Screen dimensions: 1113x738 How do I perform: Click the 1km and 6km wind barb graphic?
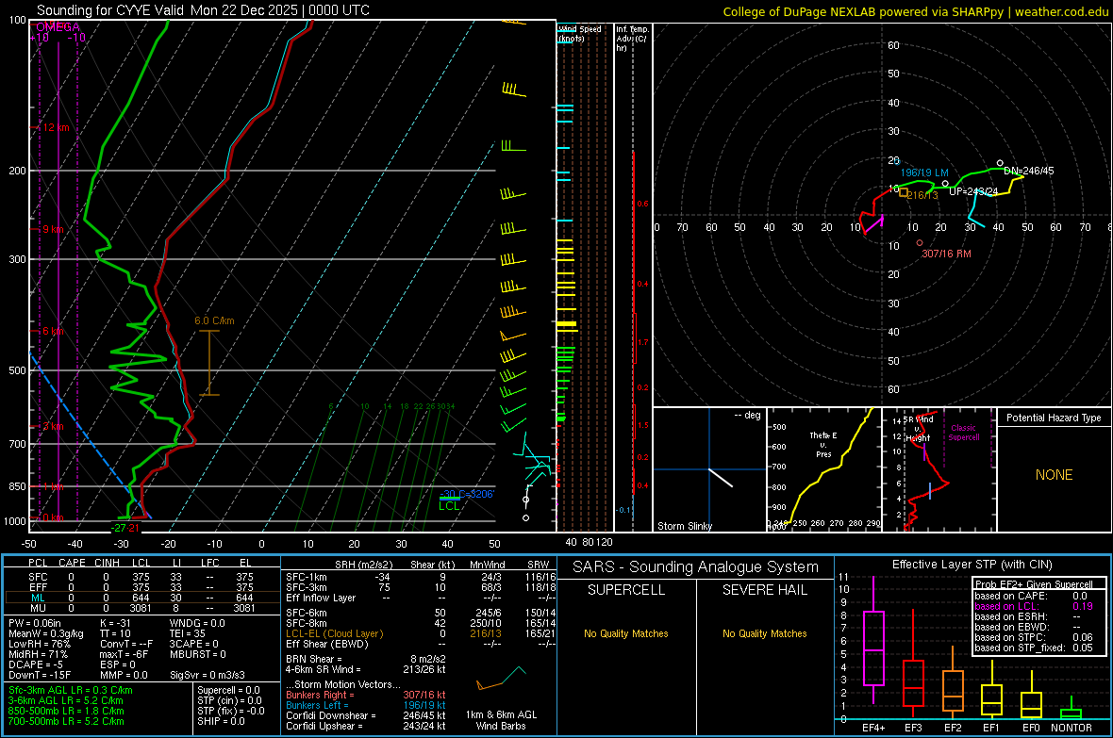point(501,679)
